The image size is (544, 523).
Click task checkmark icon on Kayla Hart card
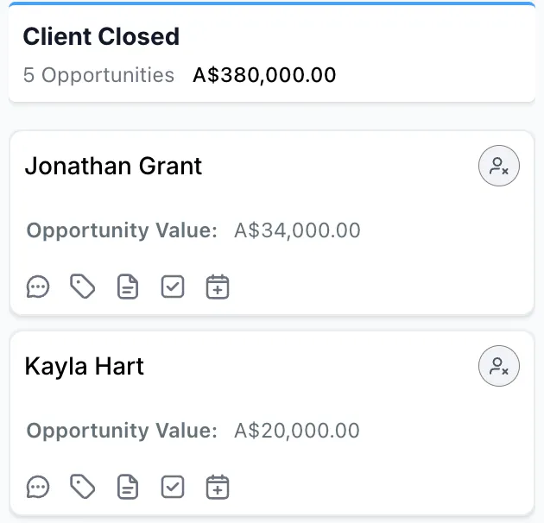pyautogui.click(x=173, y=487)
